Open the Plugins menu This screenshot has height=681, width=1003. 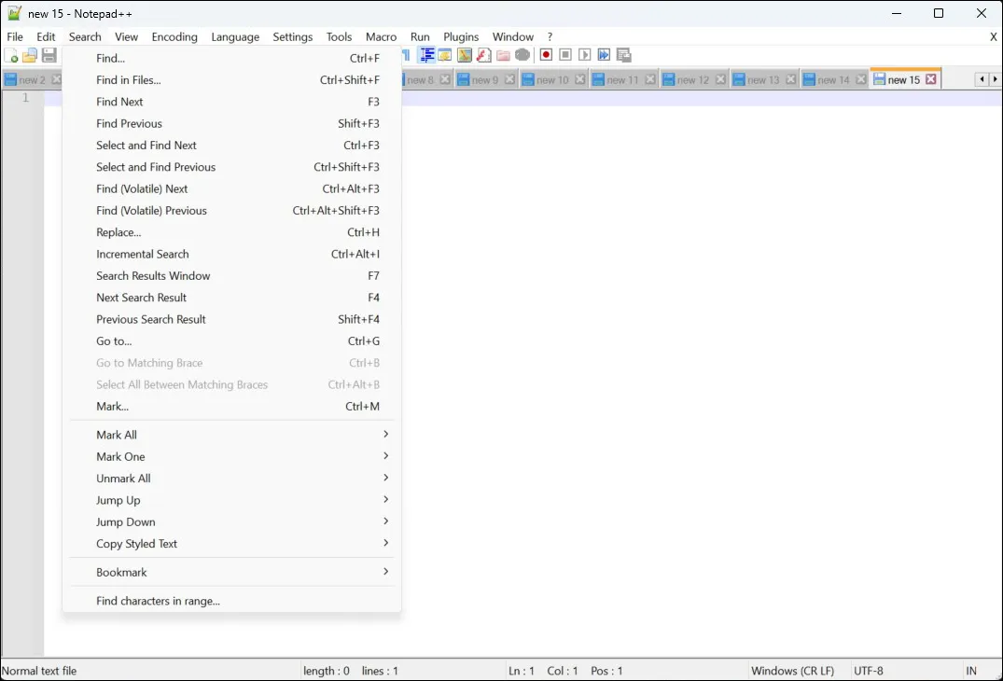tap(461, 37)
